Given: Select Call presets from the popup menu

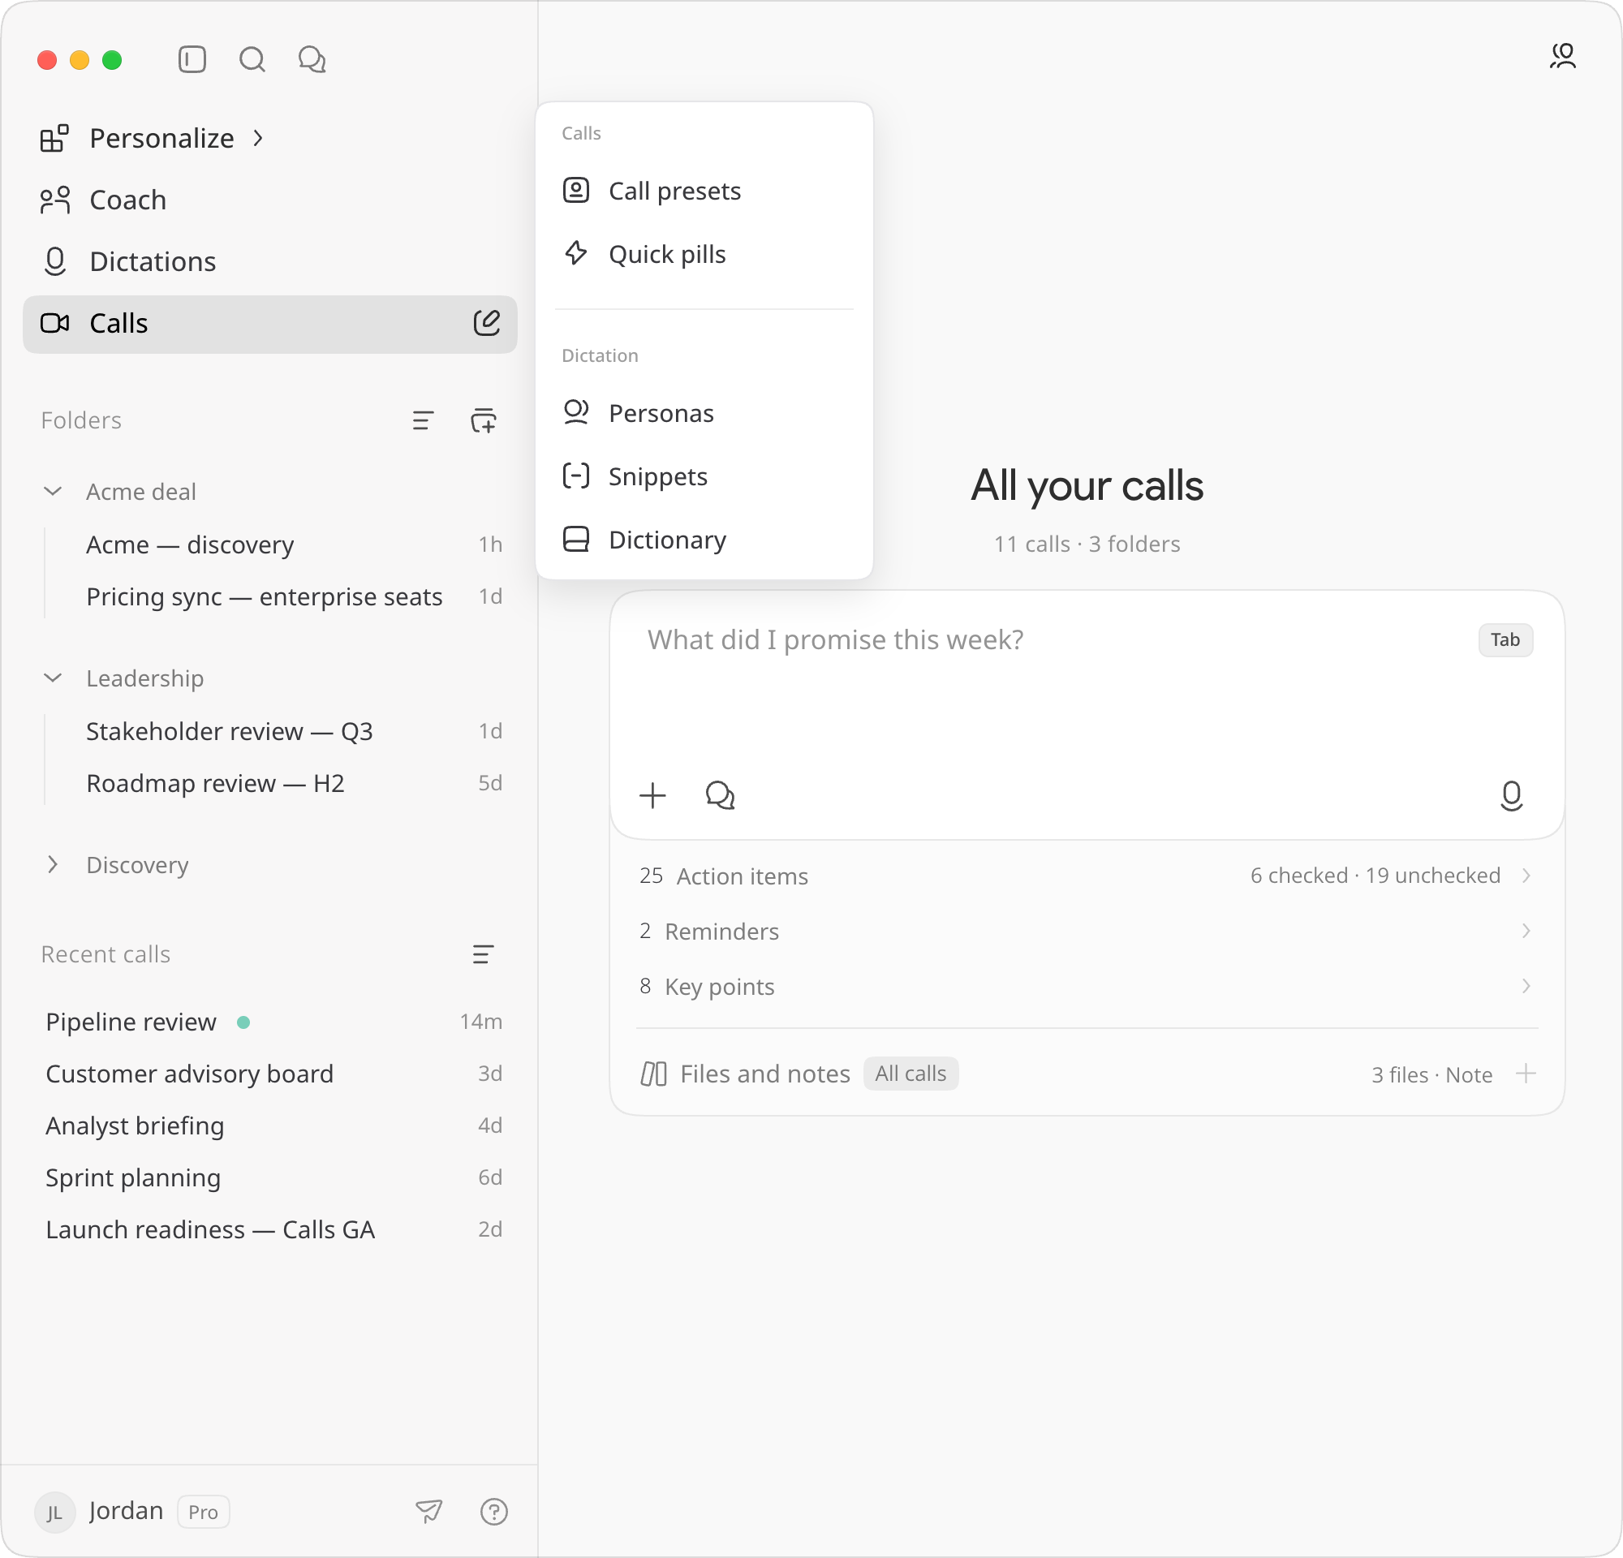Looking at the screenshot, I should [704, 192].
